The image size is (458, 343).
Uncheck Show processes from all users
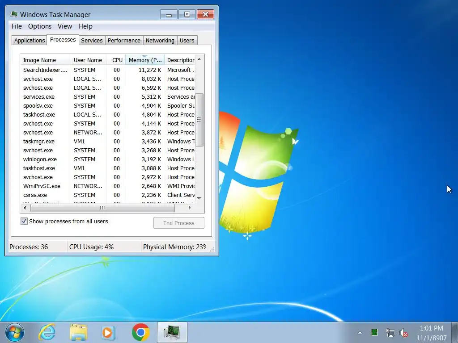pyautogui.click(x=24, y=221)
